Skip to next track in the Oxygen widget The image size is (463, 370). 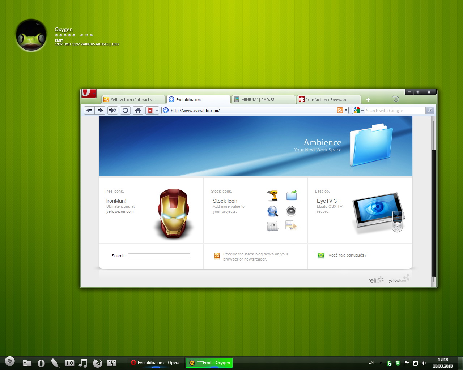point(92,35)
